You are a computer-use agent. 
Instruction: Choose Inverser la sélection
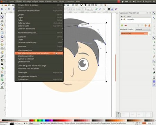[39, 59]
